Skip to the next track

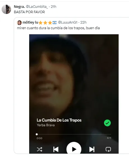pos(92,149)
